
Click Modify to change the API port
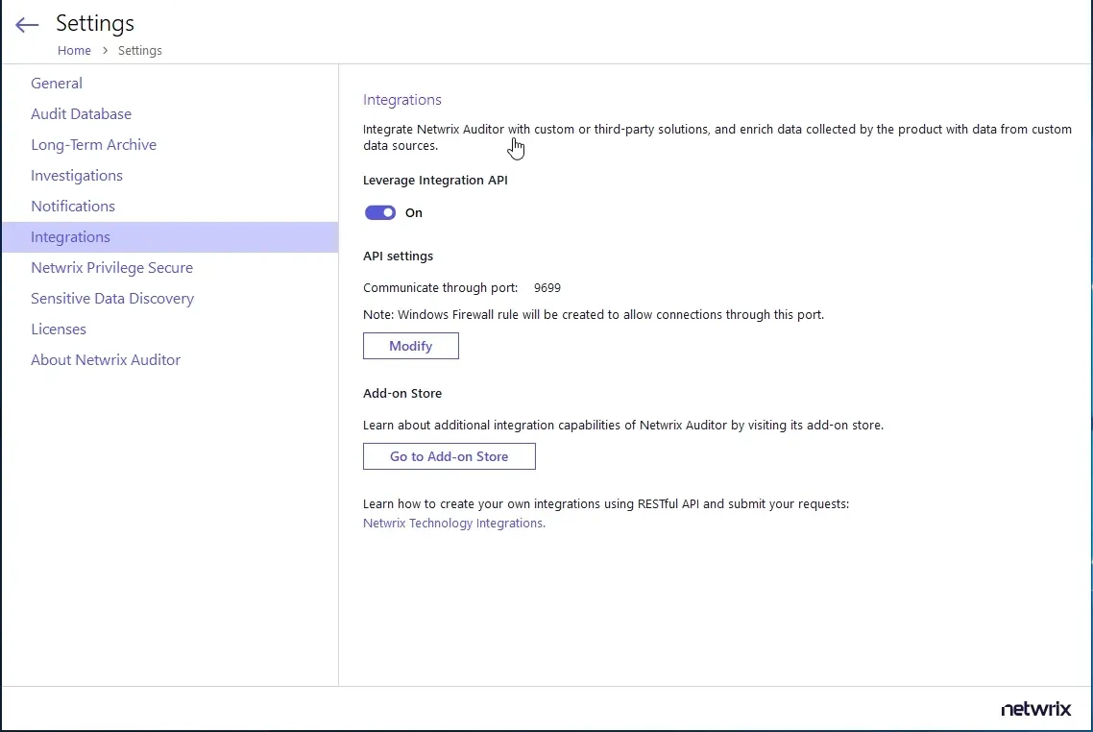point(410,345)
